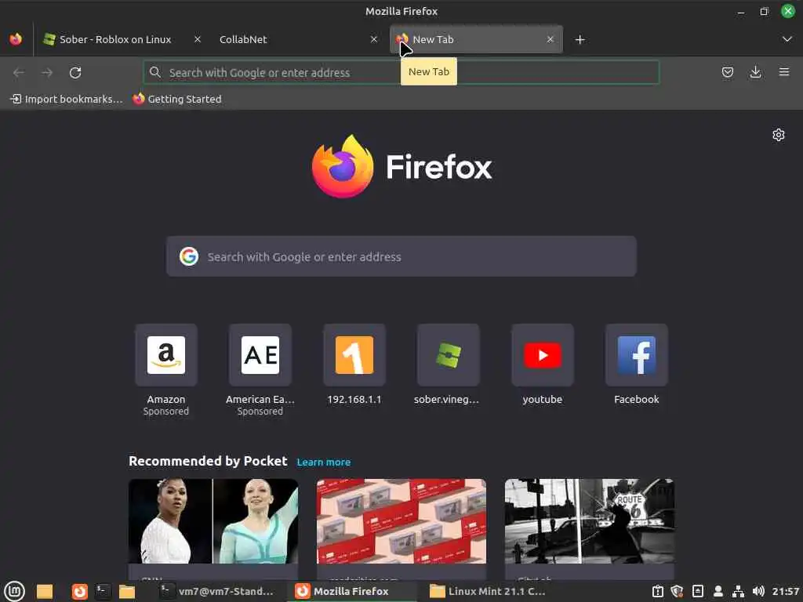This screenshot has width=803, height=602.
Task: Open the volume control tray icon
Action: pyautogui.click(x=758, y=591)
